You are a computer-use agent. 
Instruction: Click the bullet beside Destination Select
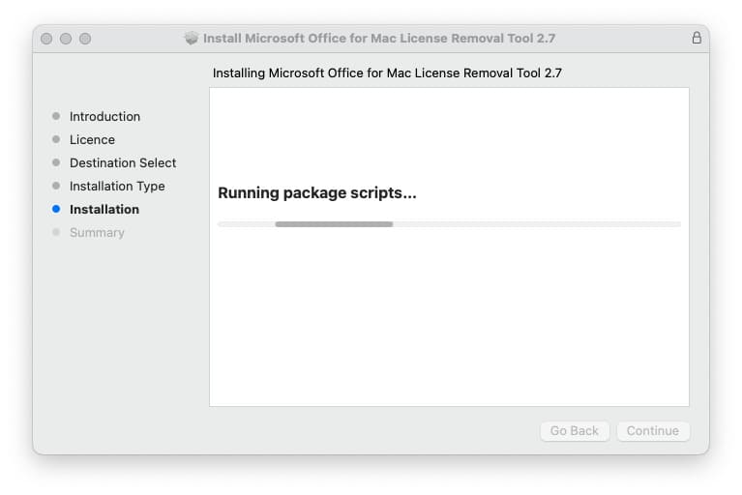[x=56, y=162]
